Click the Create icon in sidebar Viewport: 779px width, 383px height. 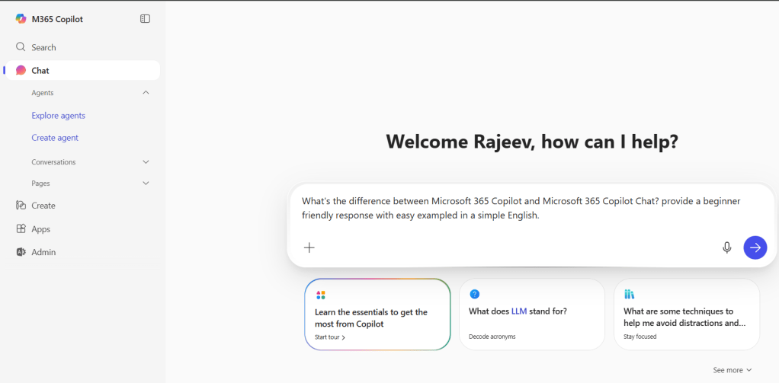point(21,206)
